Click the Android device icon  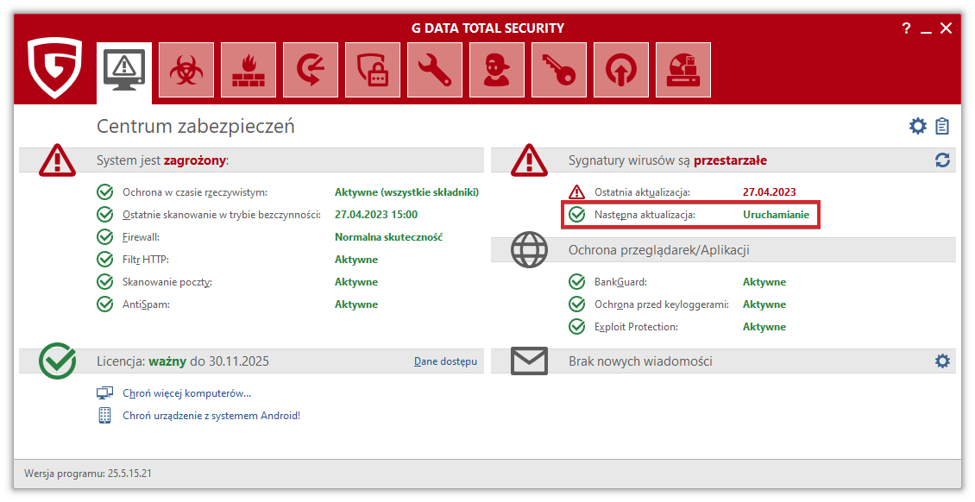104,416
